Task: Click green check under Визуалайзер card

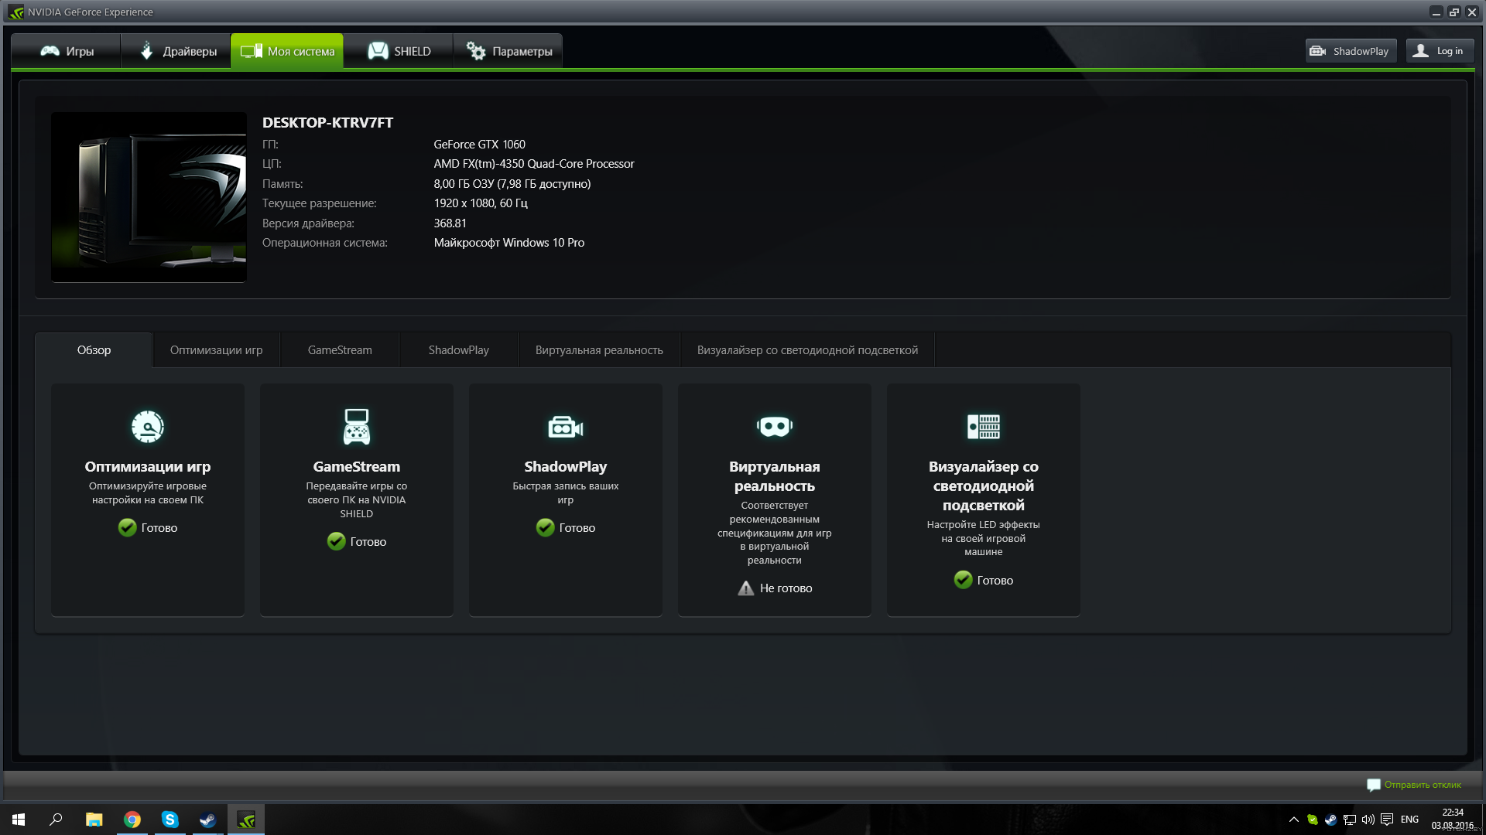Action: [x=964, y=580]
